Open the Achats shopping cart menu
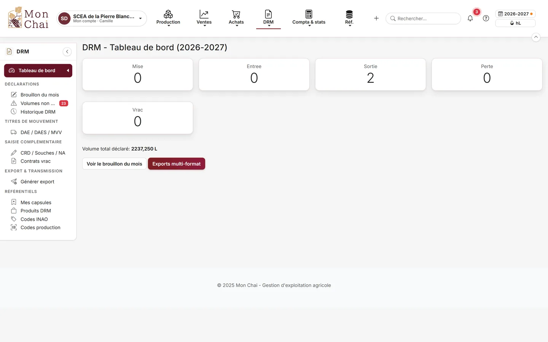This screenshot has height=342, width=548. [236, 18]
